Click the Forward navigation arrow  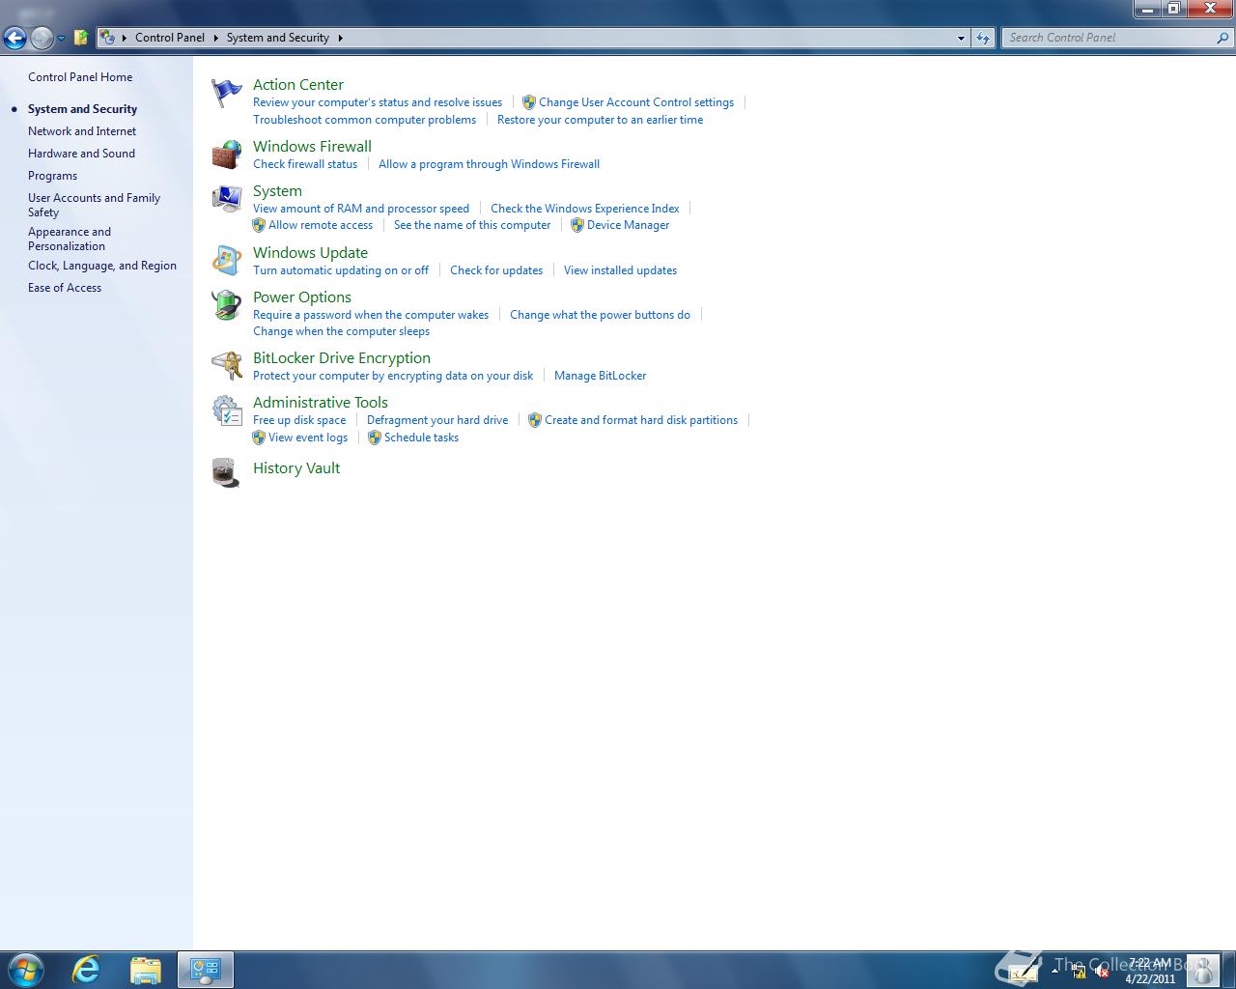click(42, 38)
